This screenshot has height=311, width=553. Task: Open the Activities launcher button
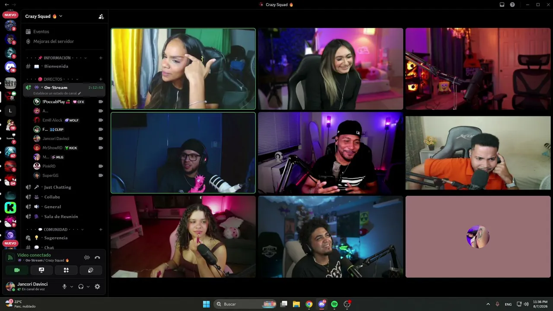66,270
